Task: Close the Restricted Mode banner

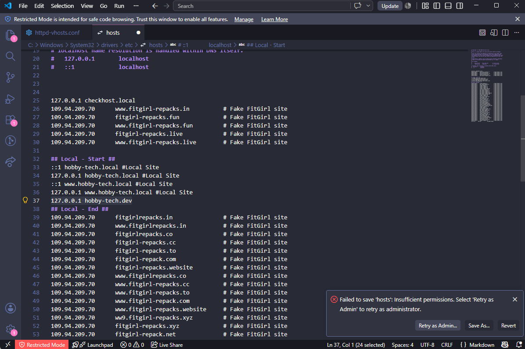Action: click(517, 19)
